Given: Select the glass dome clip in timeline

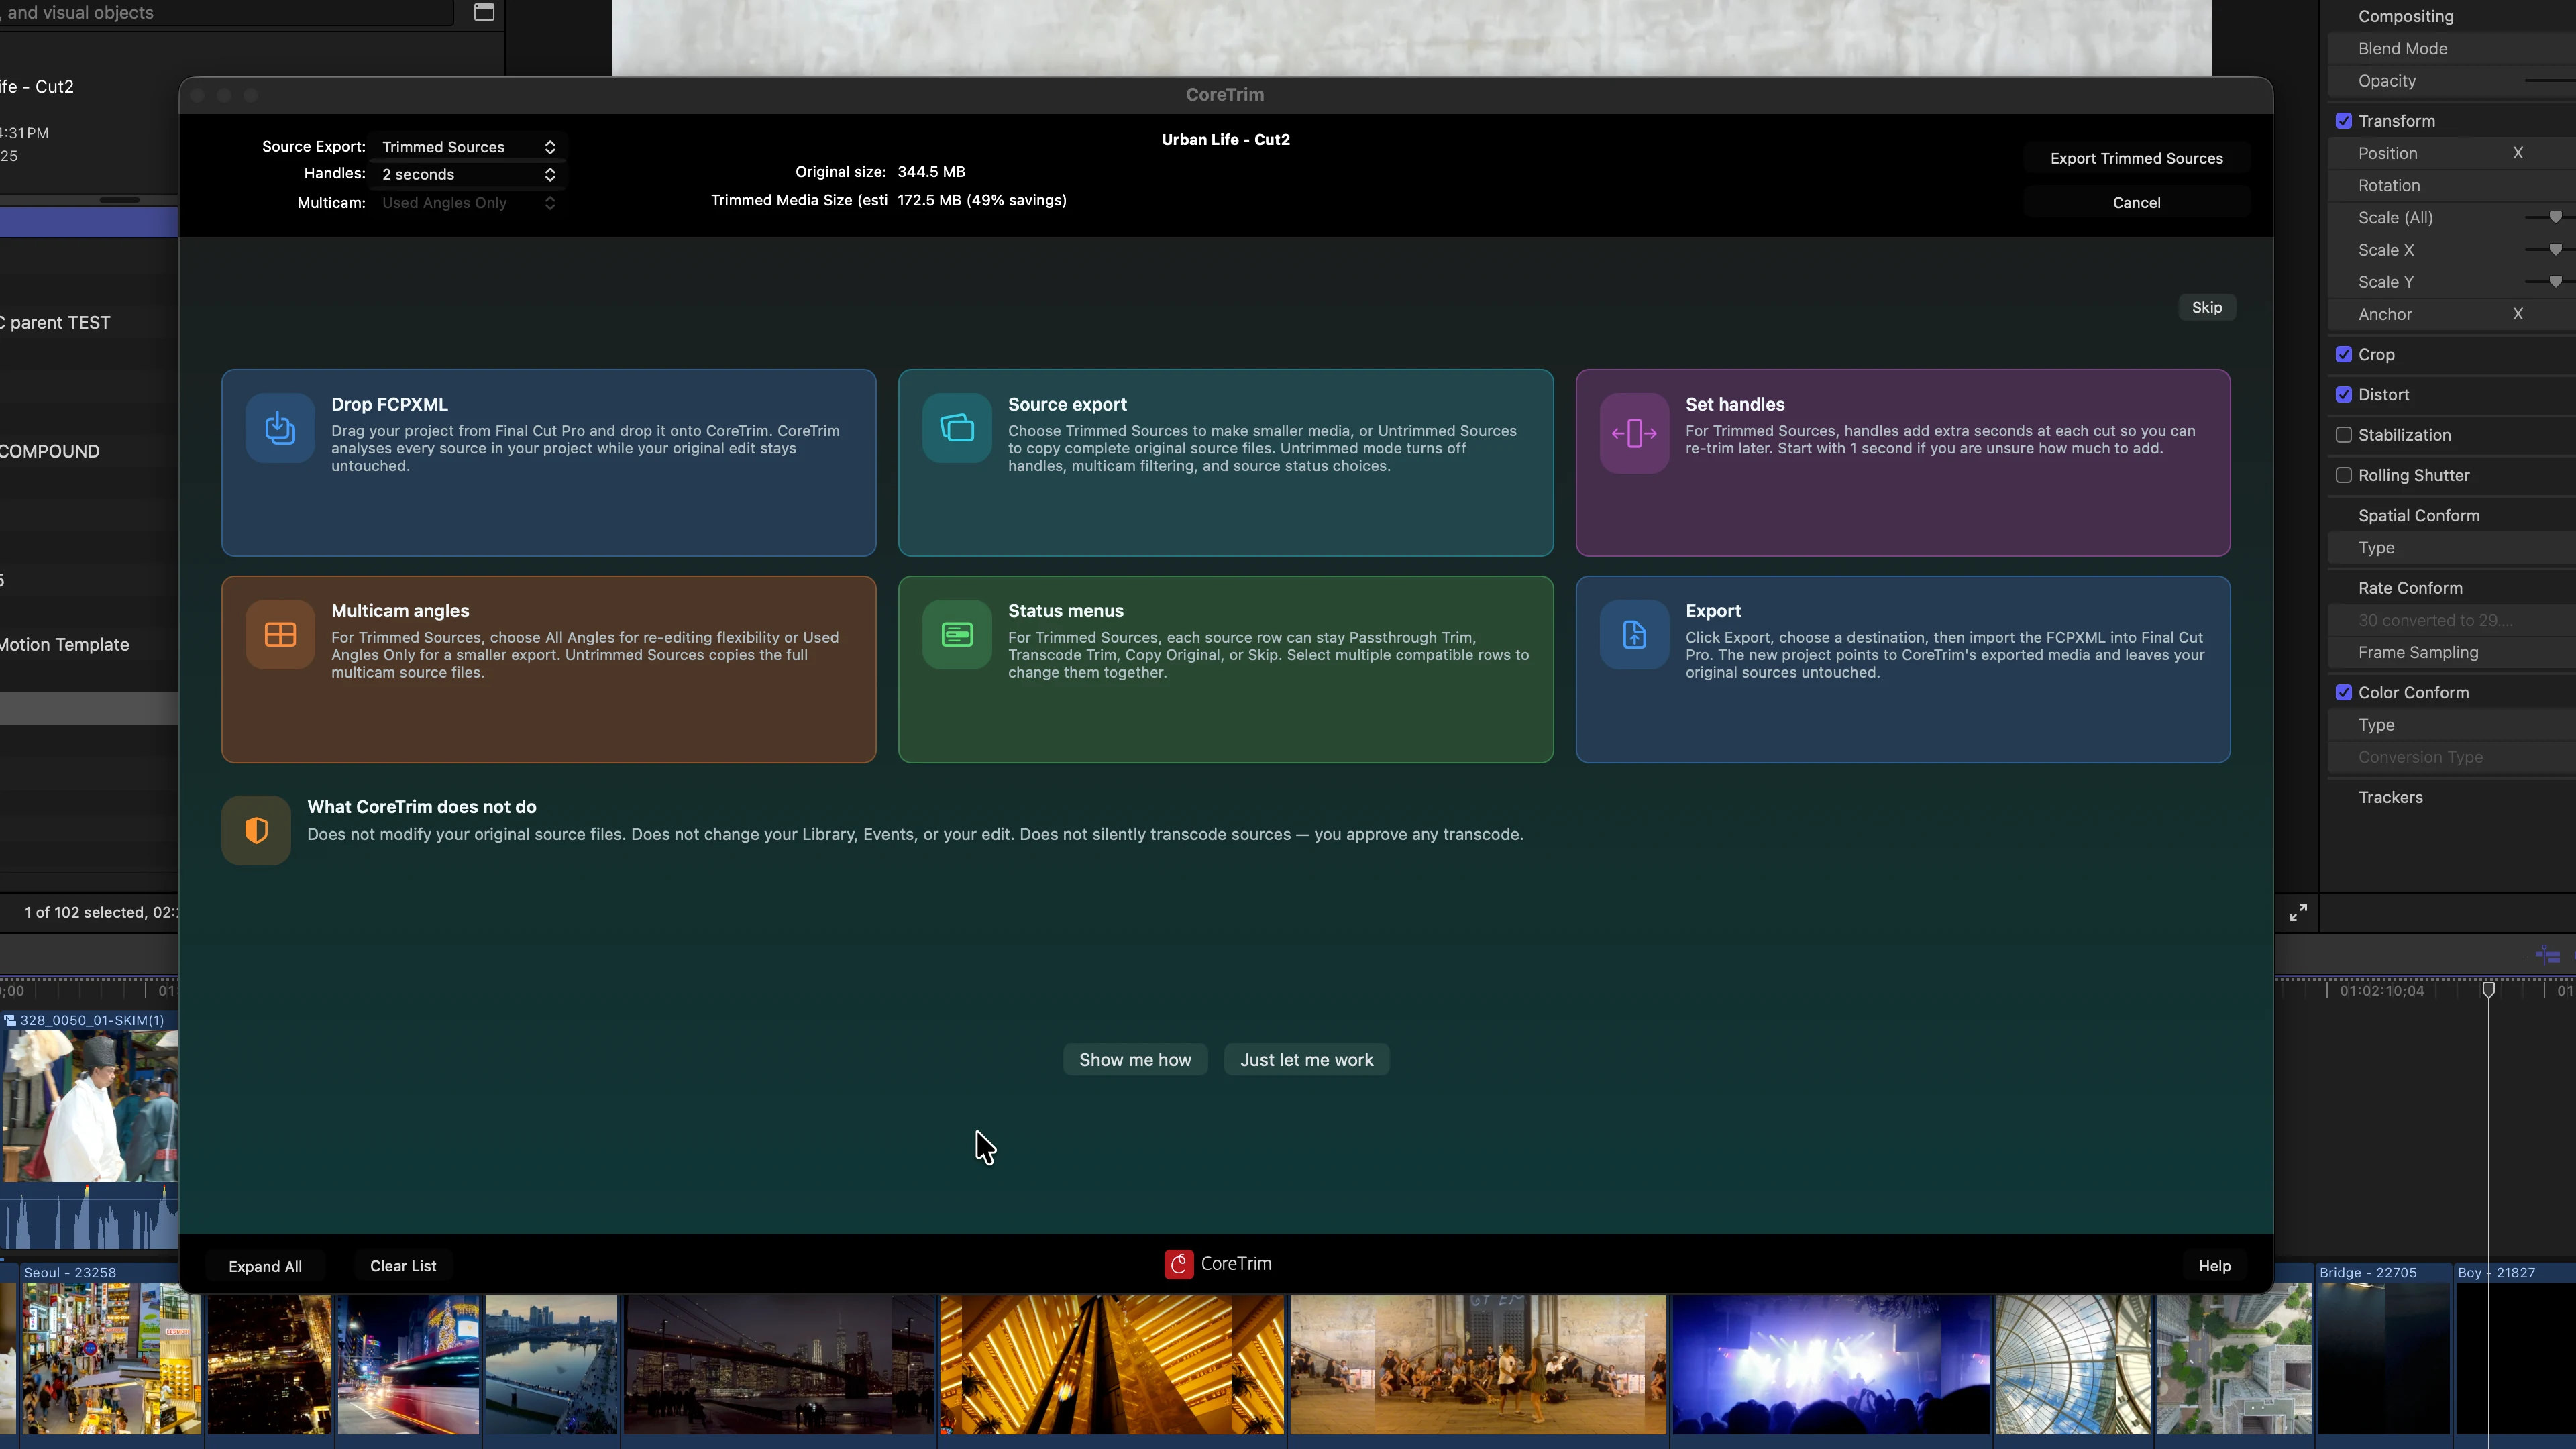Looking at the screenshot, I should click(2073, 1365).
